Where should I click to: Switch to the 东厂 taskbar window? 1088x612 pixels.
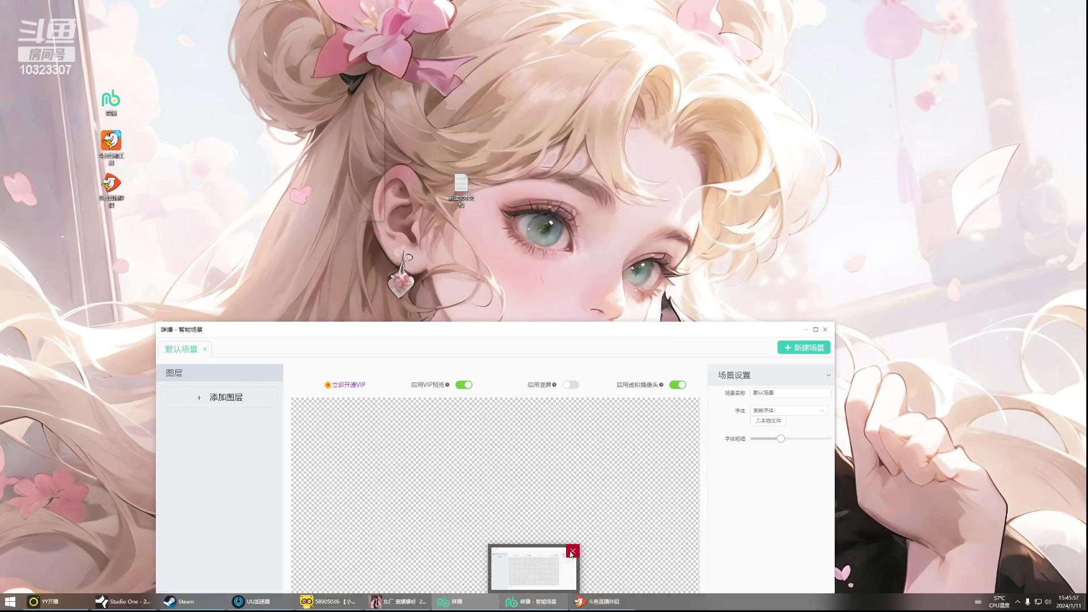[397, 601]
